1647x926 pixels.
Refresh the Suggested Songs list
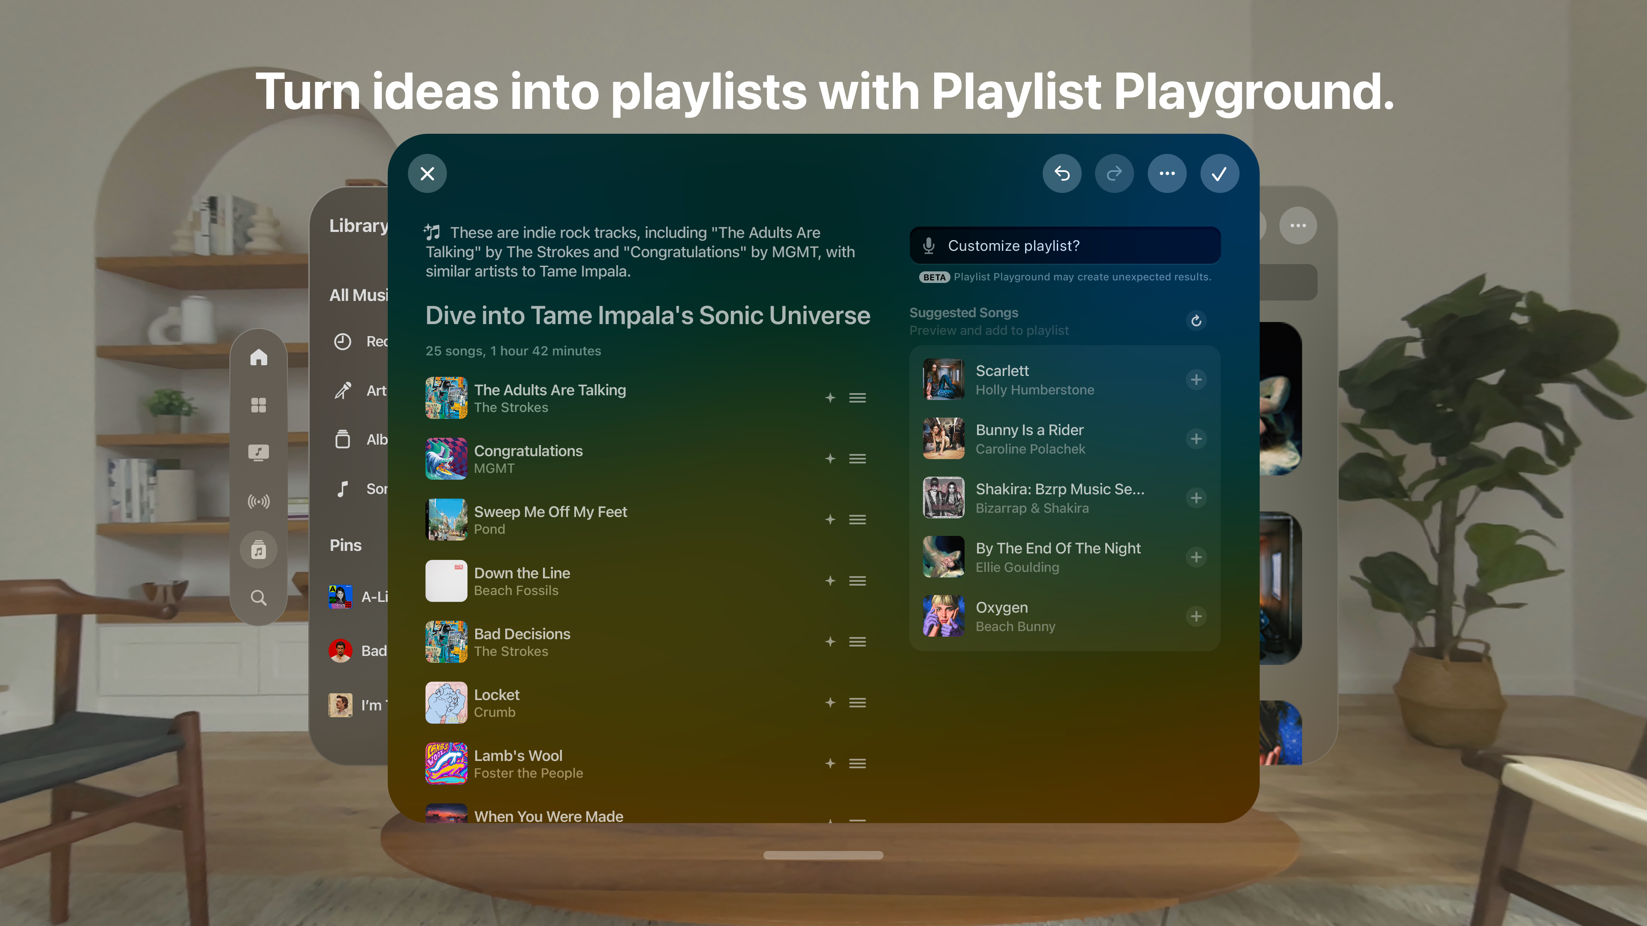coord(1196,320)
